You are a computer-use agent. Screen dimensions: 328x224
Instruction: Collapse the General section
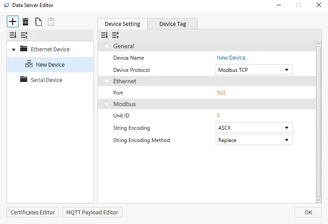[x=106, y=46]
